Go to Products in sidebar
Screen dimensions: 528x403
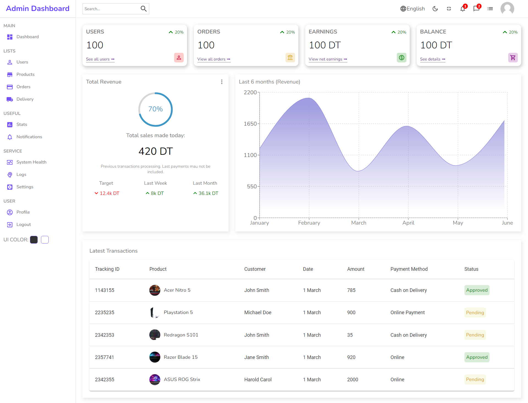pyautogui.click(x=25, y=74)
